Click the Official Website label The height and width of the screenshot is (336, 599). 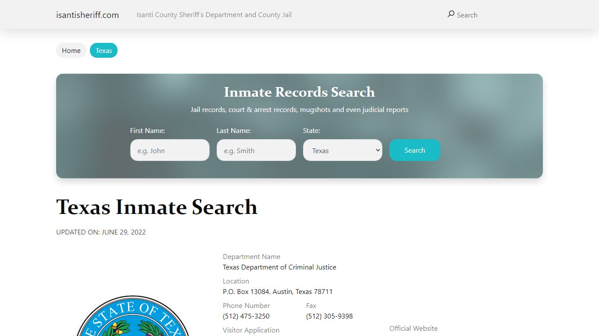pos(414,328)
